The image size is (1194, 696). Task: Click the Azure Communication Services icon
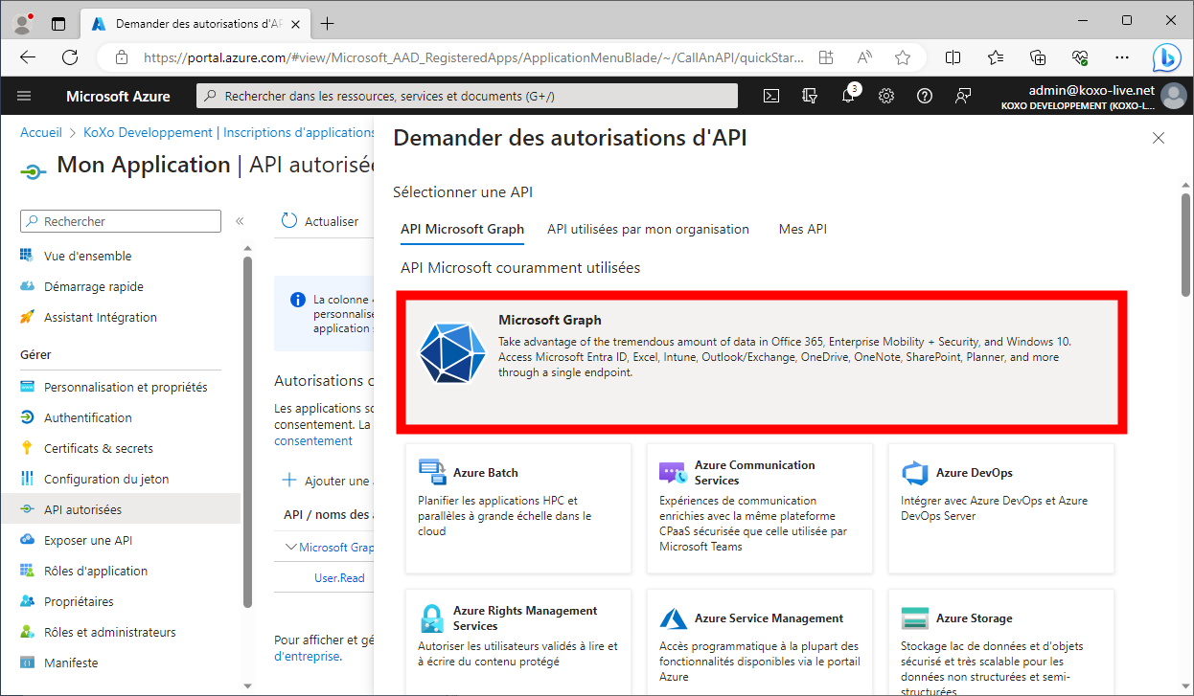(674, 473)
